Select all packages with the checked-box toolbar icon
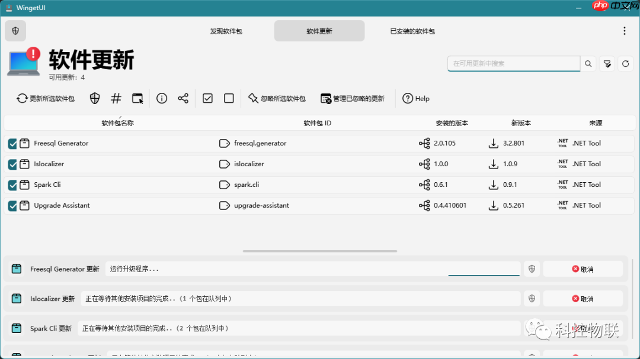This screenshot has width=640, height=359. click(207, 98)
